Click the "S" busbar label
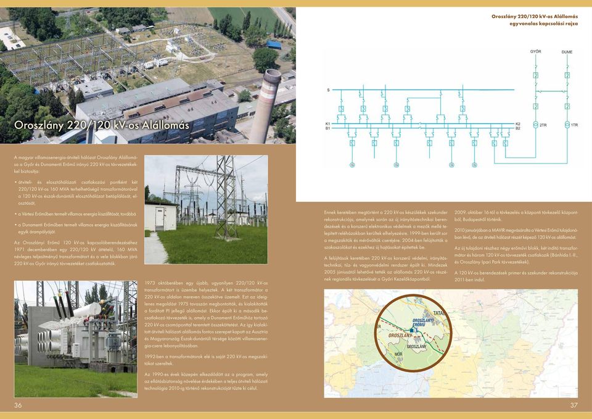Screen dimensions: 592x419 click(329, 90)
